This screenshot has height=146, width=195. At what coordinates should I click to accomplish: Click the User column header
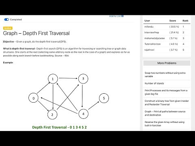(x=147, y=21)
